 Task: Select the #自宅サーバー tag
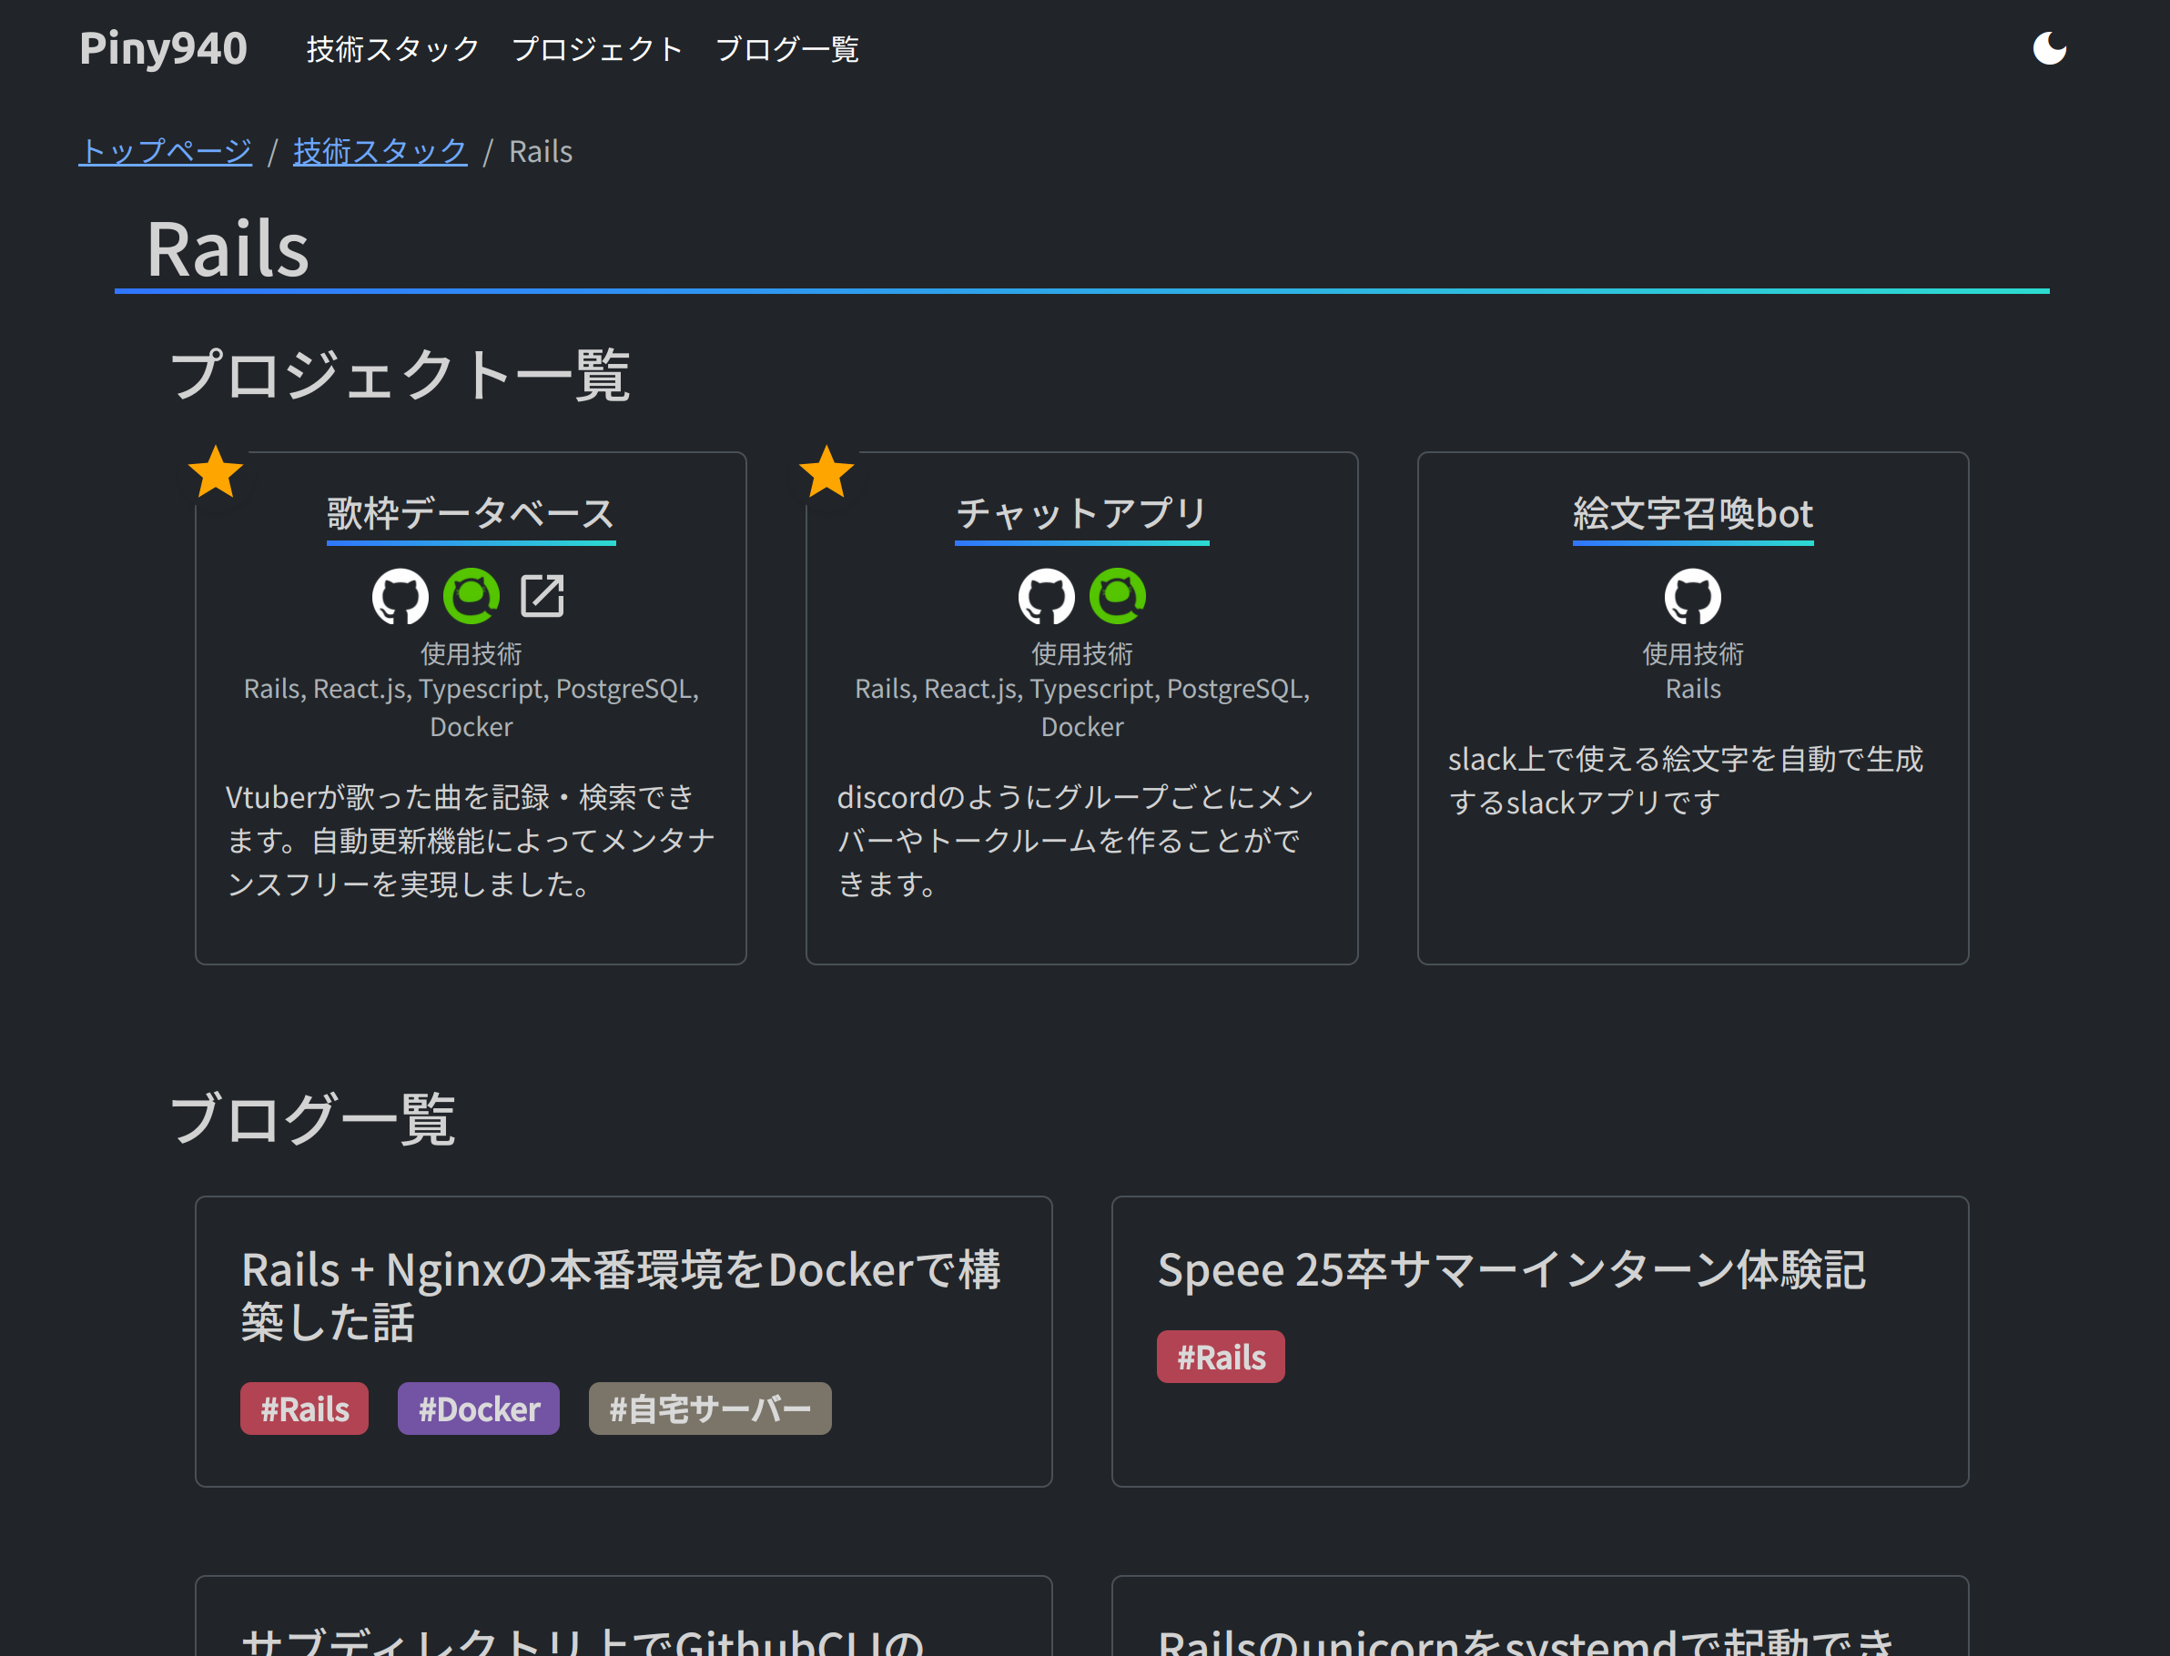pos(710,1409)
